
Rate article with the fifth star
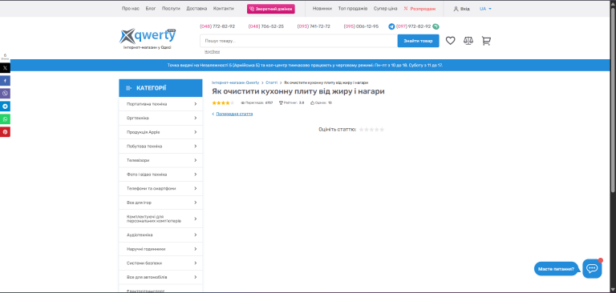[382, 130]
